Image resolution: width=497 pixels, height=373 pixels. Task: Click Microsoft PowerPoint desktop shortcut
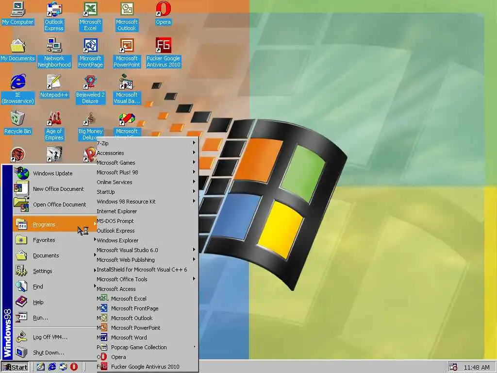pos(127,53)
